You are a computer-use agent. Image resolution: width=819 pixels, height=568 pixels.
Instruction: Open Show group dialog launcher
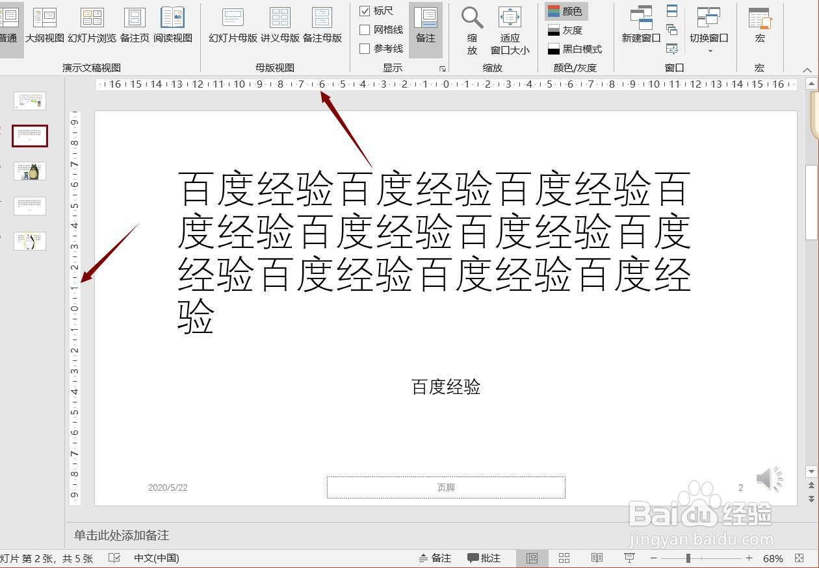tap(443, 68)
